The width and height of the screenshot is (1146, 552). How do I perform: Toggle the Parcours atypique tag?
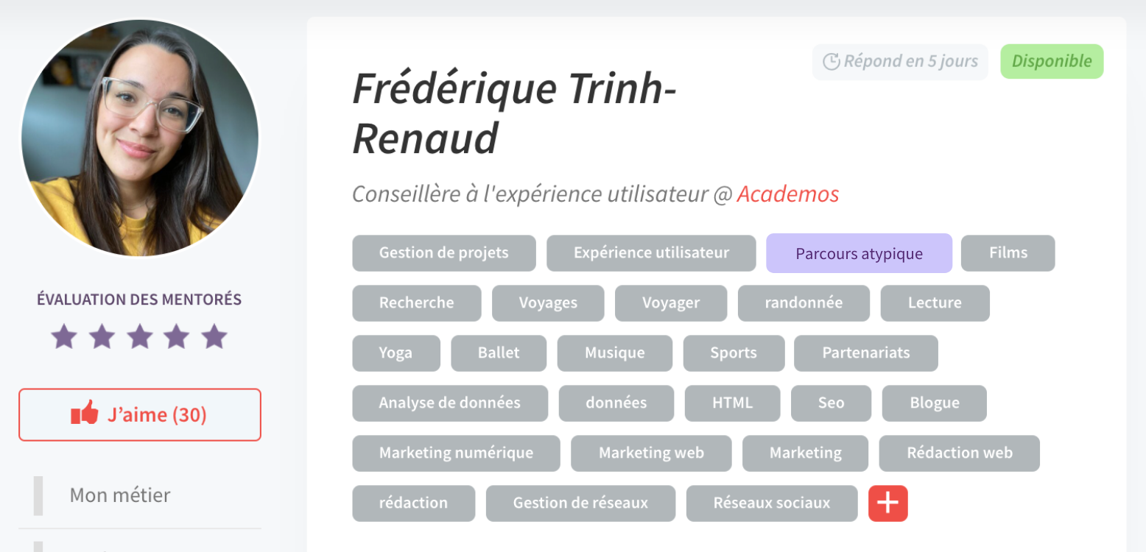tap(859, 252)
